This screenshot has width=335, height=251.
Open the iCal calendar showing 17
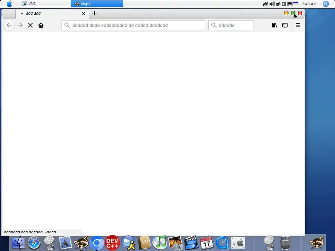[207, 243]
